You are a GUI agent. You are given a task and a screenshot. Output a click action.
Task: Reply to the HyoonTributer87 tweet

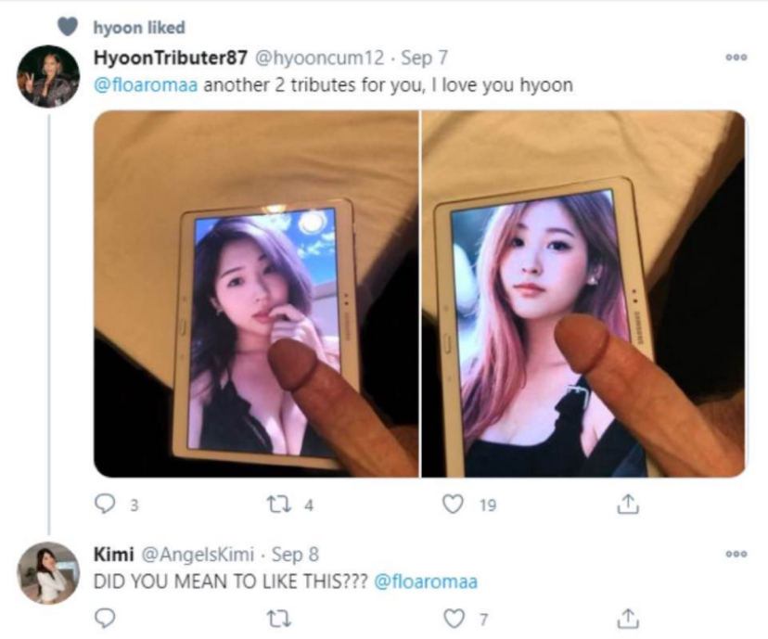tap(104, 504)
